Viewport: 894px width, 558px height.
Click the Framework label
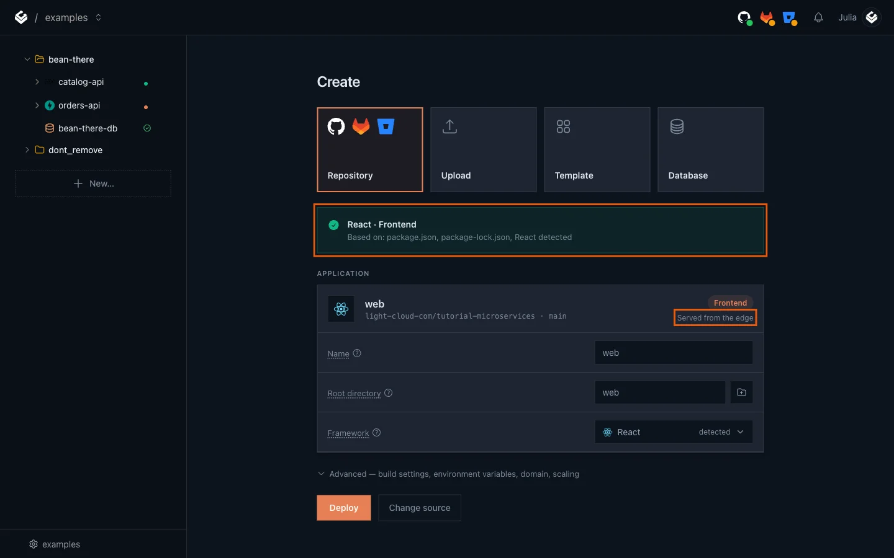[x=348, y=433]
